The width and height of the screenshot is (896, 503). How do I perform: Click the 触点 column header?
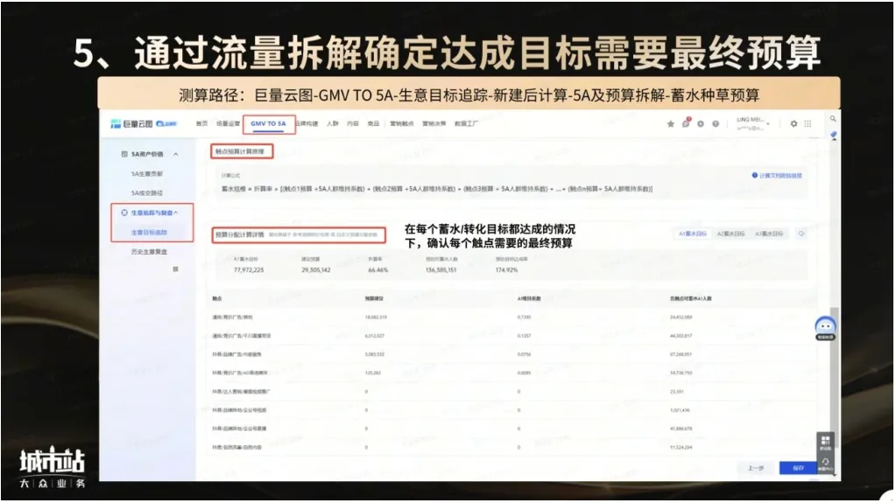pyautogui.click(x=216, y=298)
